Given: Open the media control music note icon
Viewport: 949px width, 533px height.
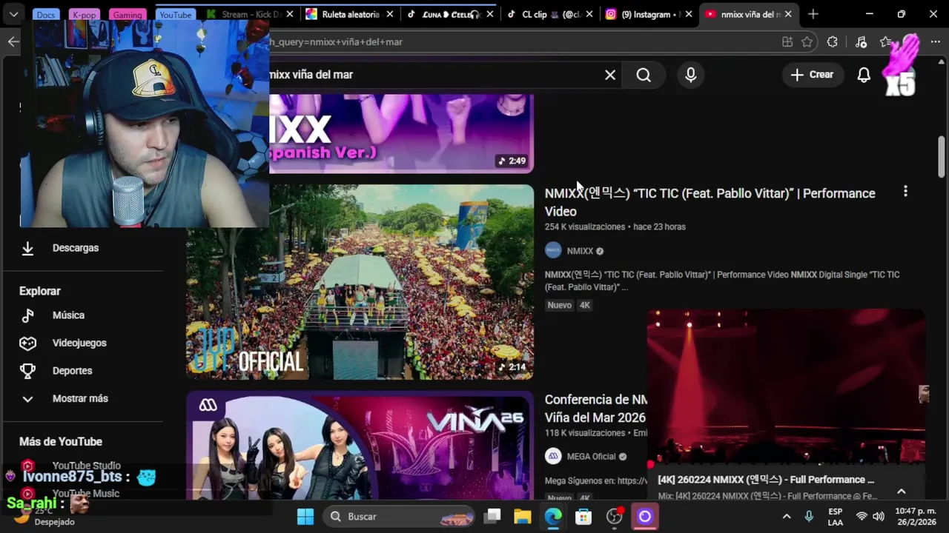Looking at the screenshot, I should 861,42.
